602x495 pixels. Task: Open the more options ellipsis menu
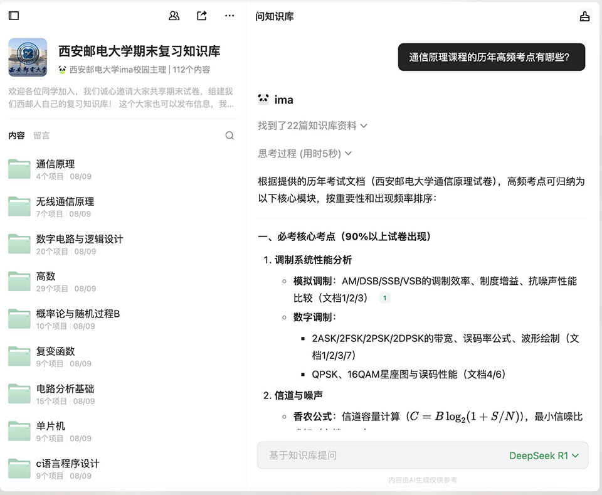230,16
